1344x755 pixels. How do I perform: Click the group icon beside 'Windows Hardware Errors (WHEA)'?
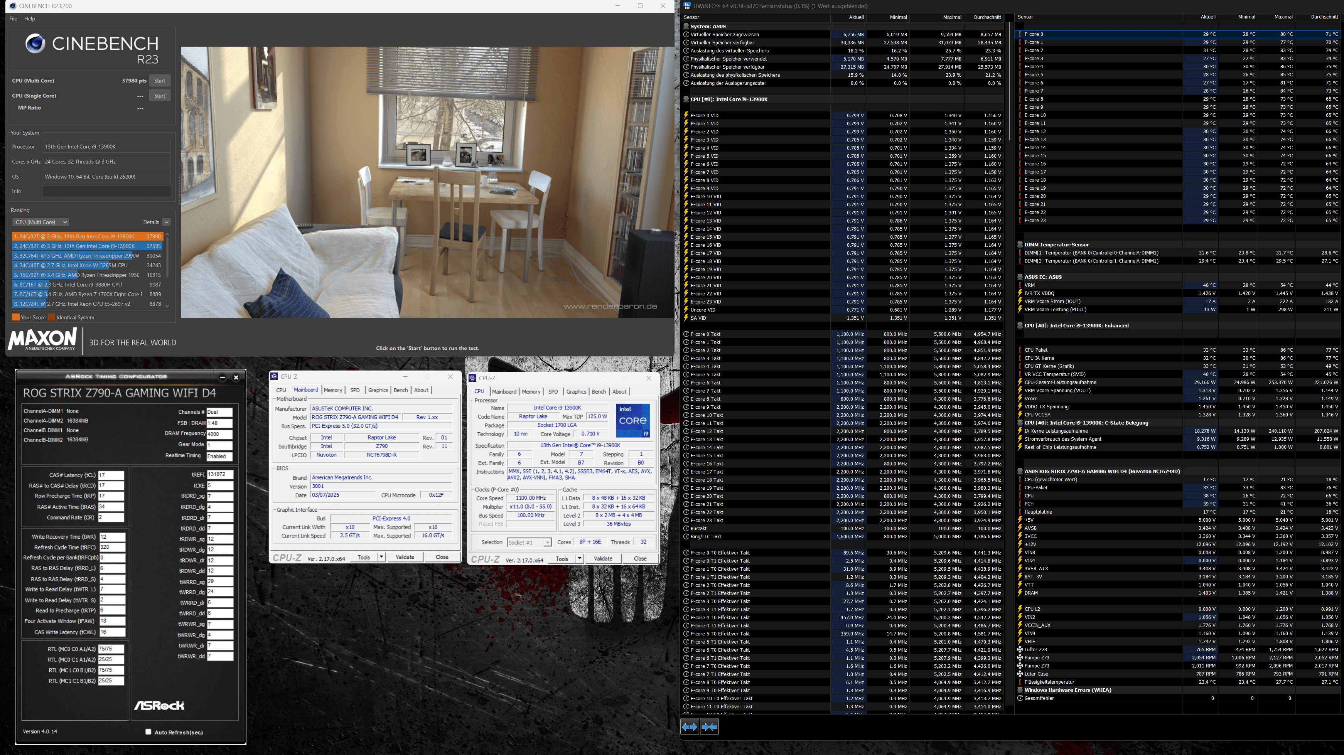1020,690
